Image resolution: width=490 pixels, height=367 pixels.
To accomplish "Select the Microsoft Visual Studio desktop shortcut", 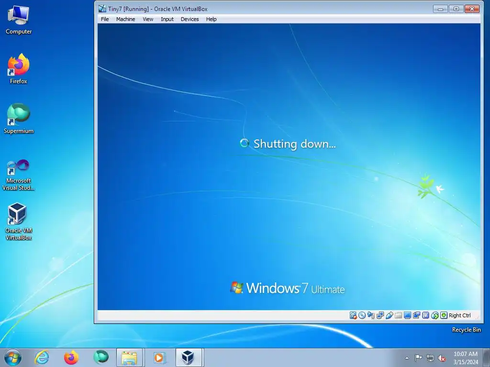I will coord(19,175).
